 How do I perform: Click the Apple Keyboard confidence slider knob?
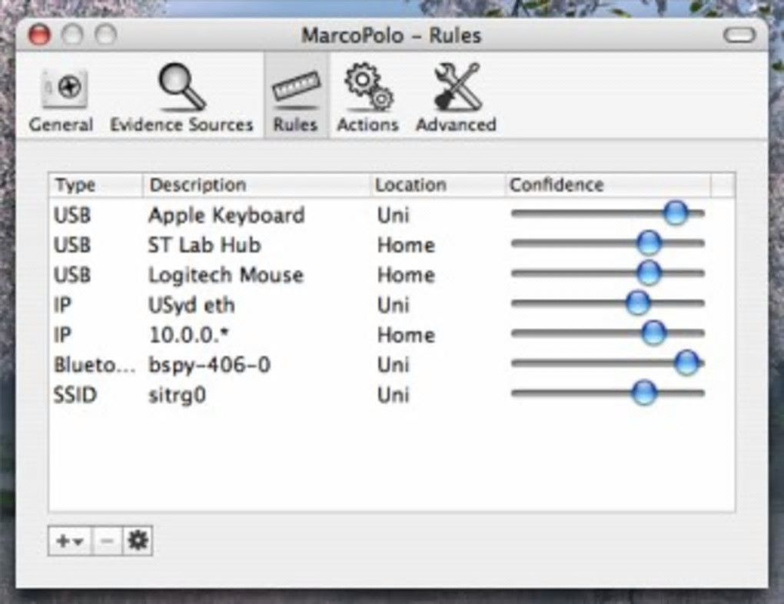(676, 214)
